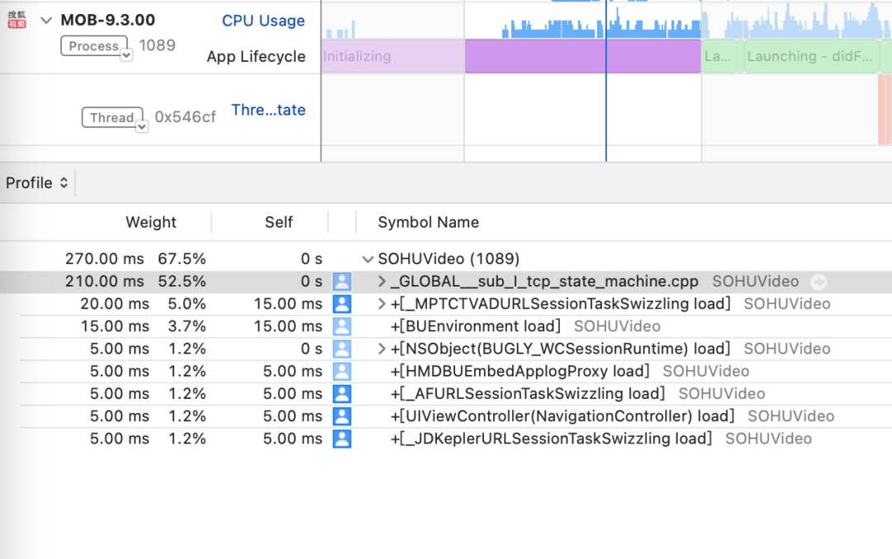
Task: Click user icon on BUGLY_WCSessionRuntime row
Action: [x=342, y=348]
